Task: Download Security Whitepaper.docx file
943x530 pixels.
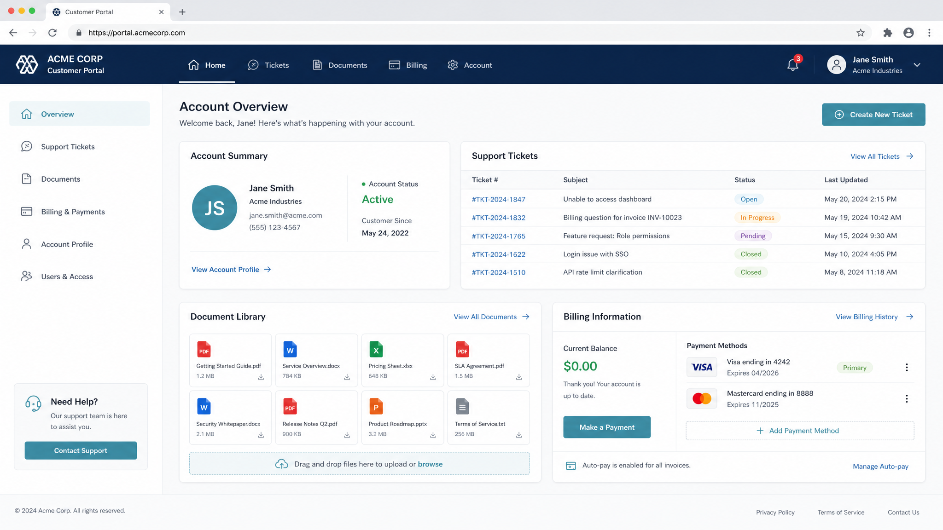Action: pyautogui.click(x=261, y=435)
